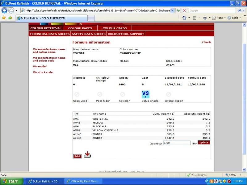Viewport: 247px width, 185px height.
Task: Expand the Print options dropdown arrow
Action: point(210,18)
